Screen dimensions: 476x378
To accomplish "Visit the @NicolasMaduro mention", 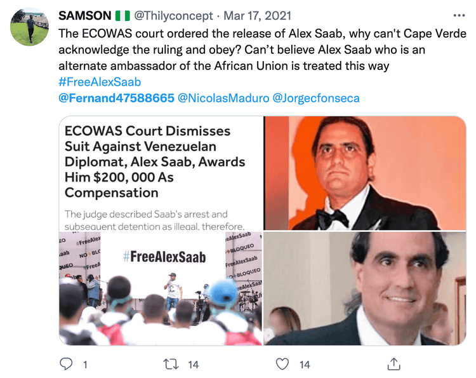I will [x=222, y=98].
